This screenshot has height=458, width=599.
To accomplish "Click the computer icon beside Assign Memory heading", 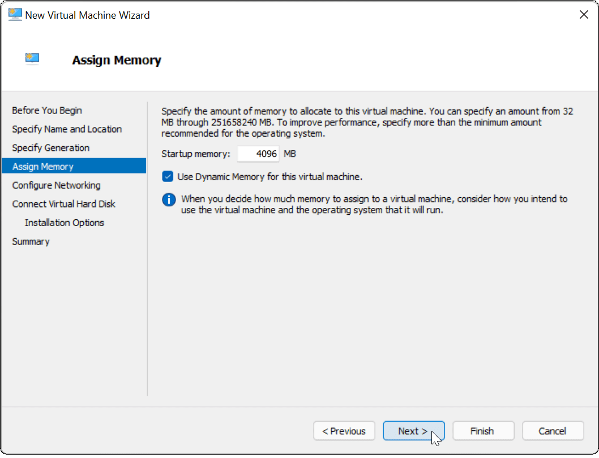I will (32, 59).
